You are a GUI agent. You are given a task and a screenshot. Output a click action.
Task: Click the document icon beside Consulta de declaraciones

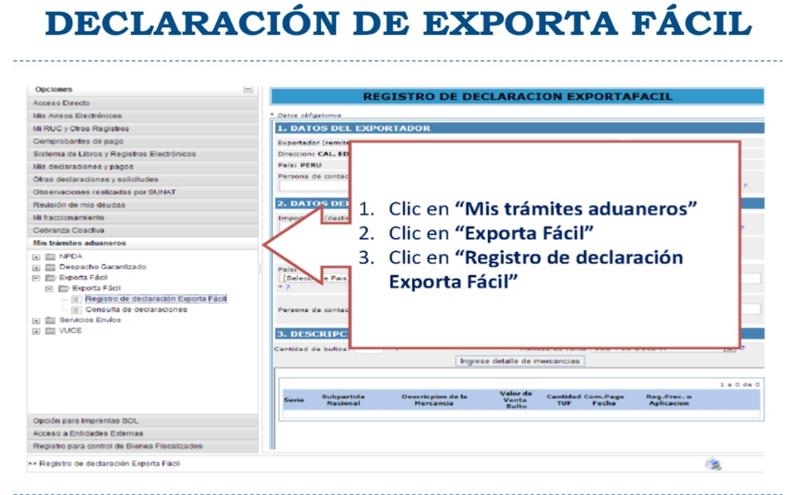[x=78, y=310]
